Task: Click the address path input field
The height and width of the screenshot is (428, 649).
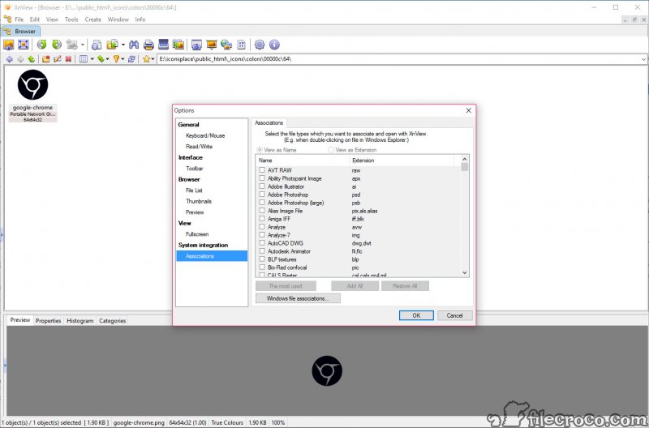Action: [398, 59]
